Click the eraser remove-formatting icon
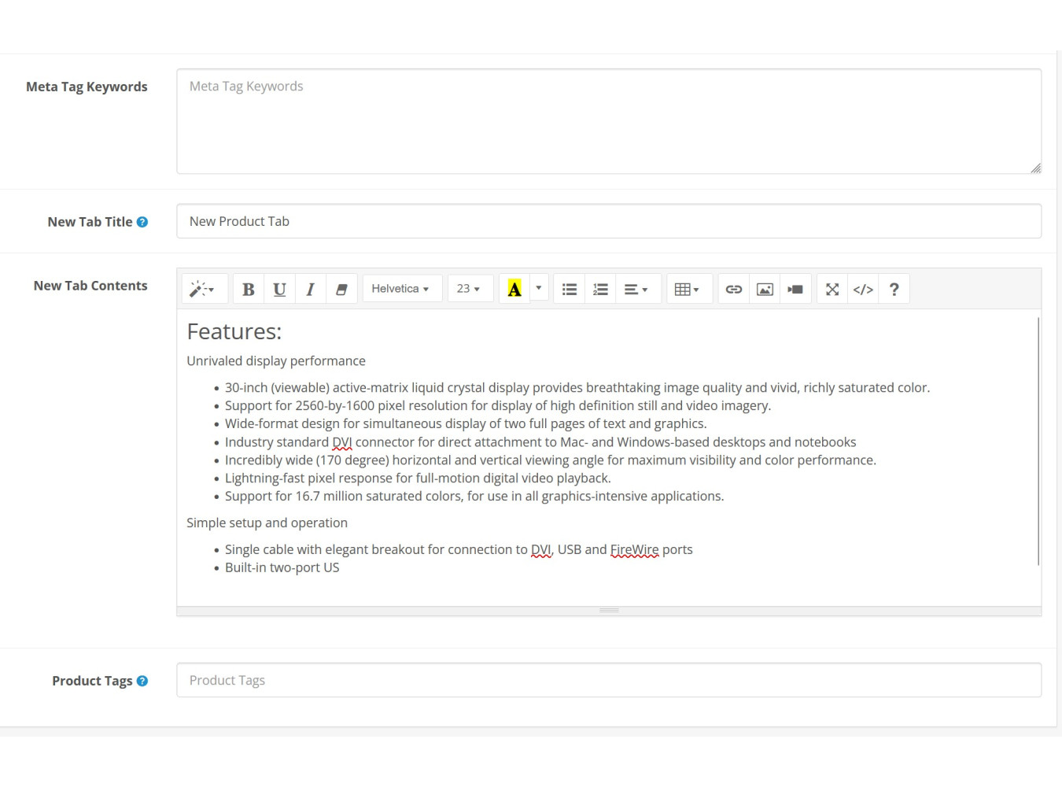Image resolution: width=1062 pixels, height=787 pixels. 341,289
